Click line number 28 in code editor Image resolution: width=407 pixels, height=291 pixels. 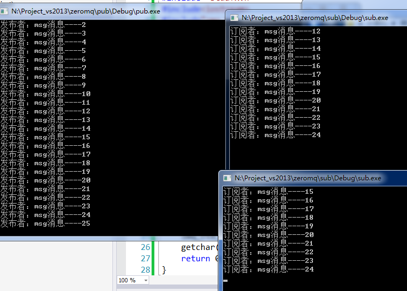pos(145,270)
